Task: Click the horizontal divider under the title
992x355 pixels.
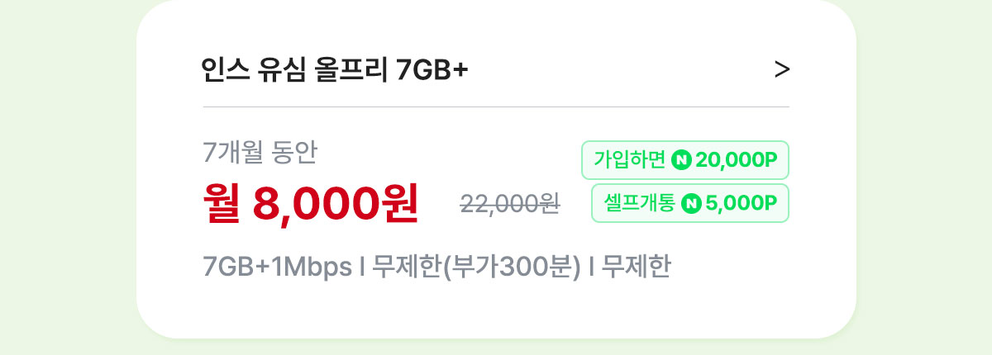Action: [496, 106]
